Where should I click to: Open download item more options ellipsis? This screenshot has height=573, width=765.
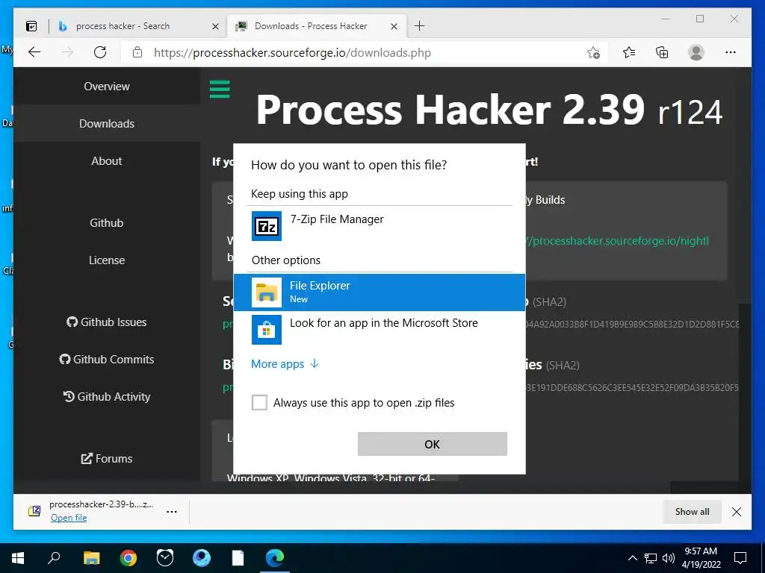tap(172, 512)
